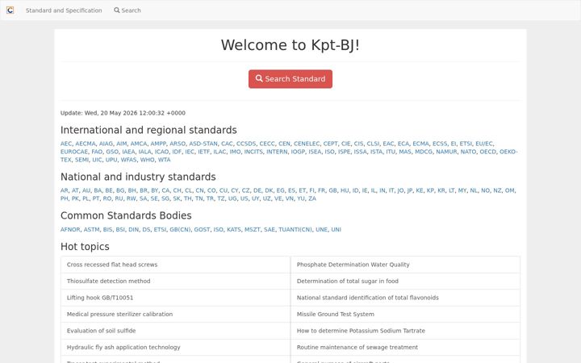Open the GOST standards body link
The height and width of the screenshot is (363, 581).
pos(202,230)
